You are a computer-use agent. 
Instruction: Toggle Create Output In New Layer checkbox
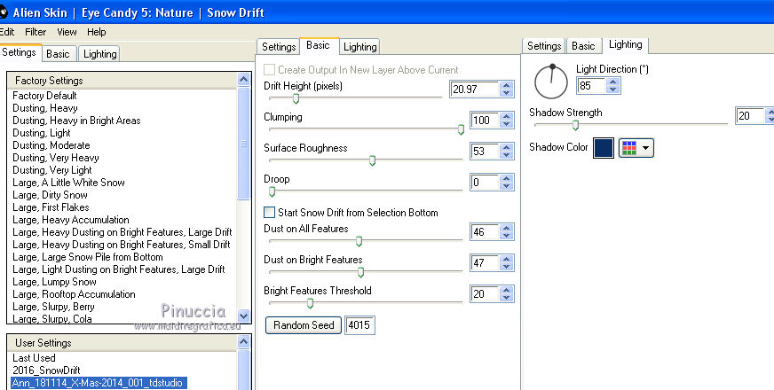[x=270, y=69]
